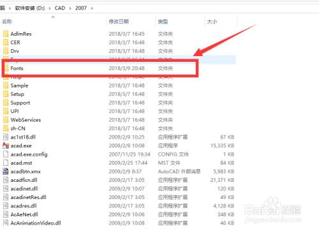The height and width of the screenshot is (231, 319).
Task: Go to CAD in the breadcrumb path
Action: point(60,8)
